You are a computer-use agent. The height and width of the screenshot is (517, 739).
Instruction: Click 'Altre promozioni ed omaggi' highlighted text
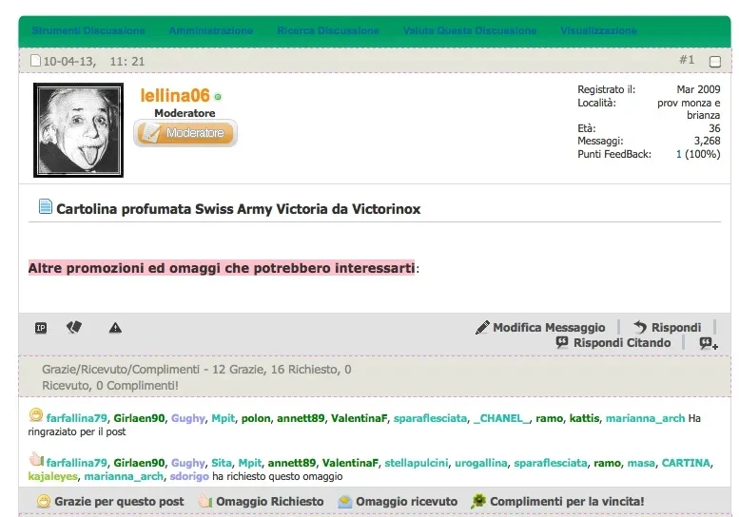222,268
